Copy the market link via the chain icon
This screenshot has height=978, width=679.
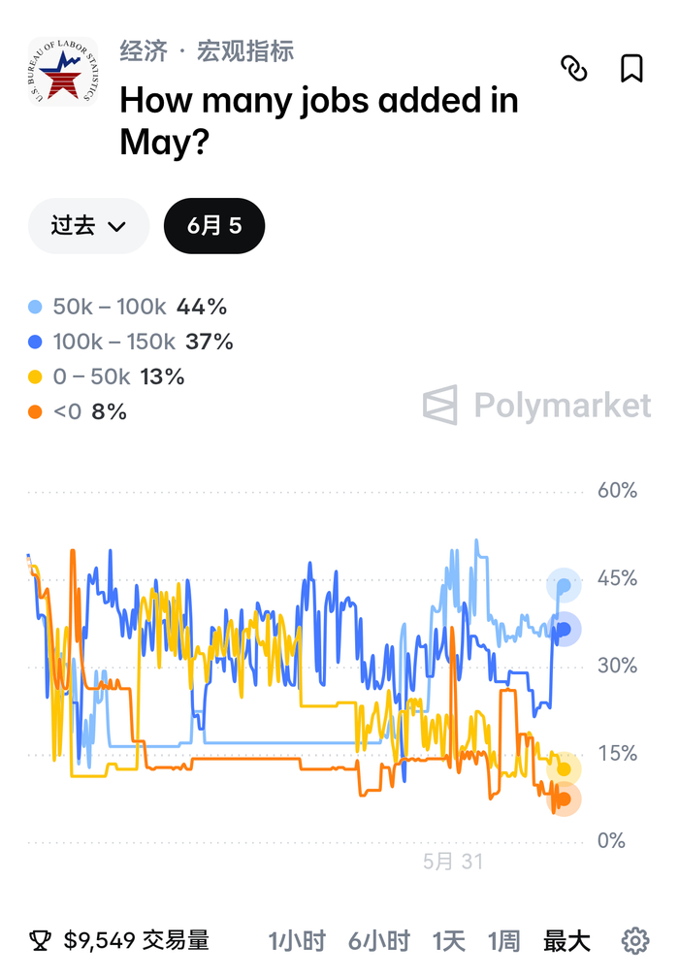click(573, 69)
